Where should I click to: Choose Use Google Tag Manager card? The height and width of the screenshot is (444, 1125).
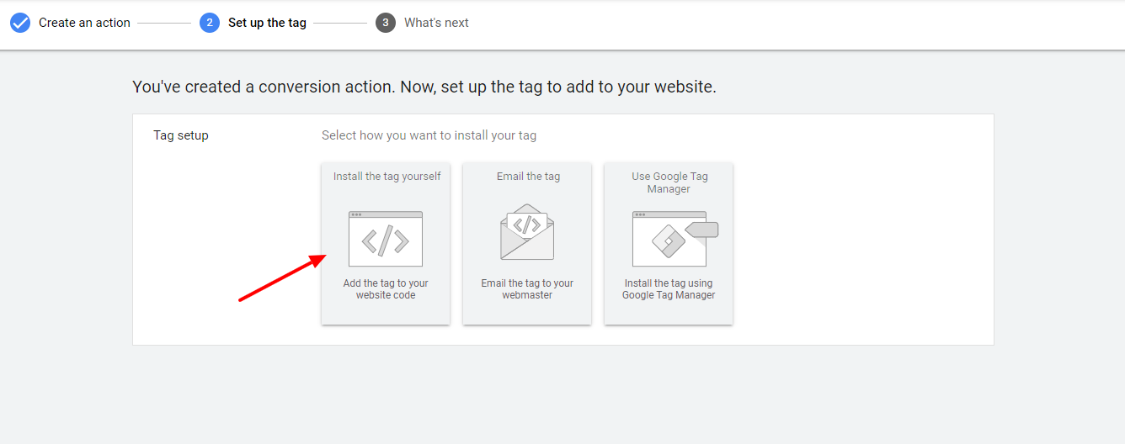point(669,243)
